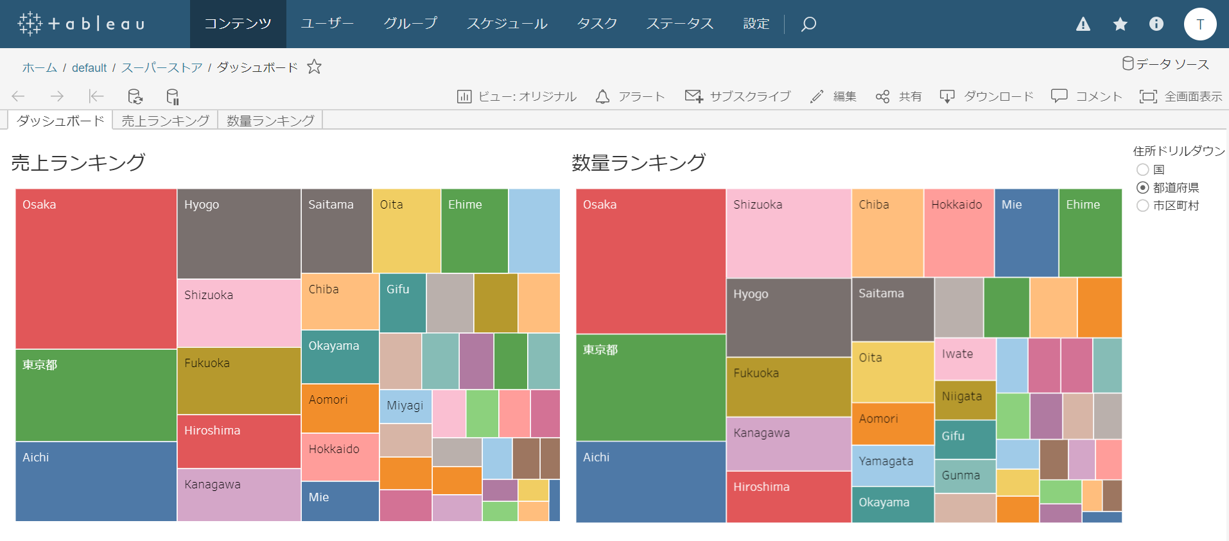The width and height of the screenshot is (1229, 541).
Task: Select 国 radio option
Action: pos(1143,169)
